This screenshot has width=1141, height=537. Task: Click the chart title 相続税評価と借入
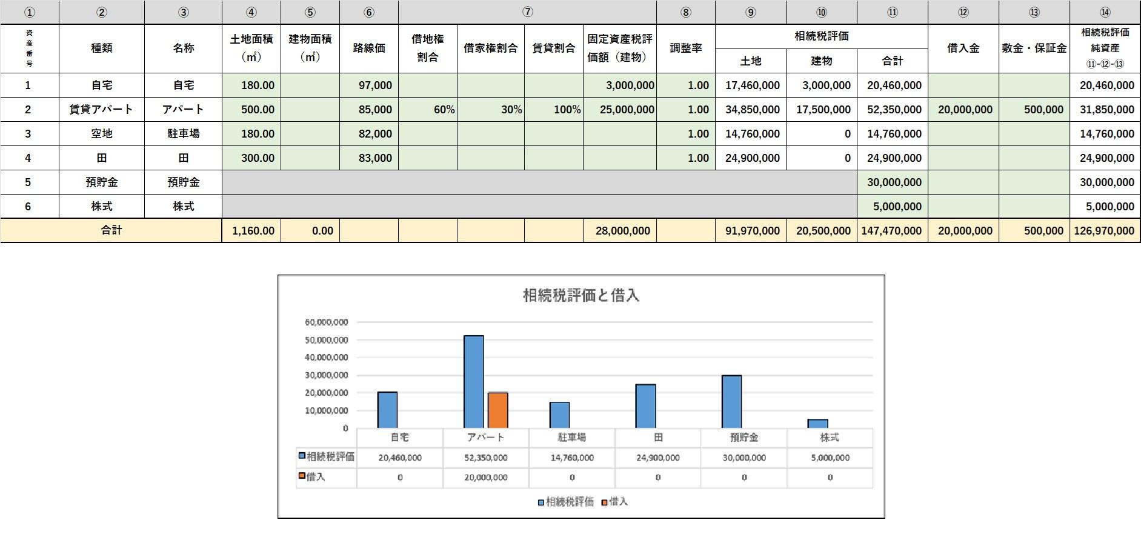pos(581,296)
